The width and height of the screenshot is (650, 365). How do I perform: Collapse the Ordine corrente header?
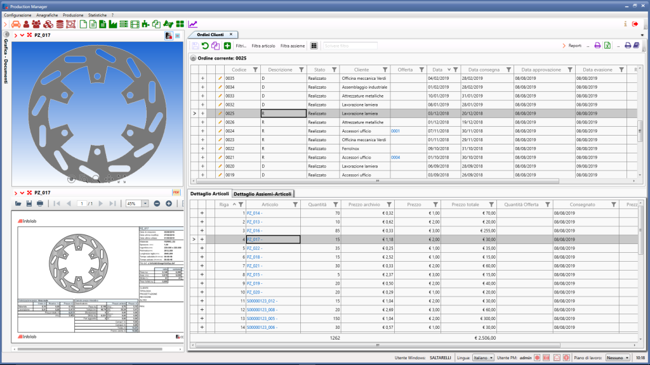193,58
